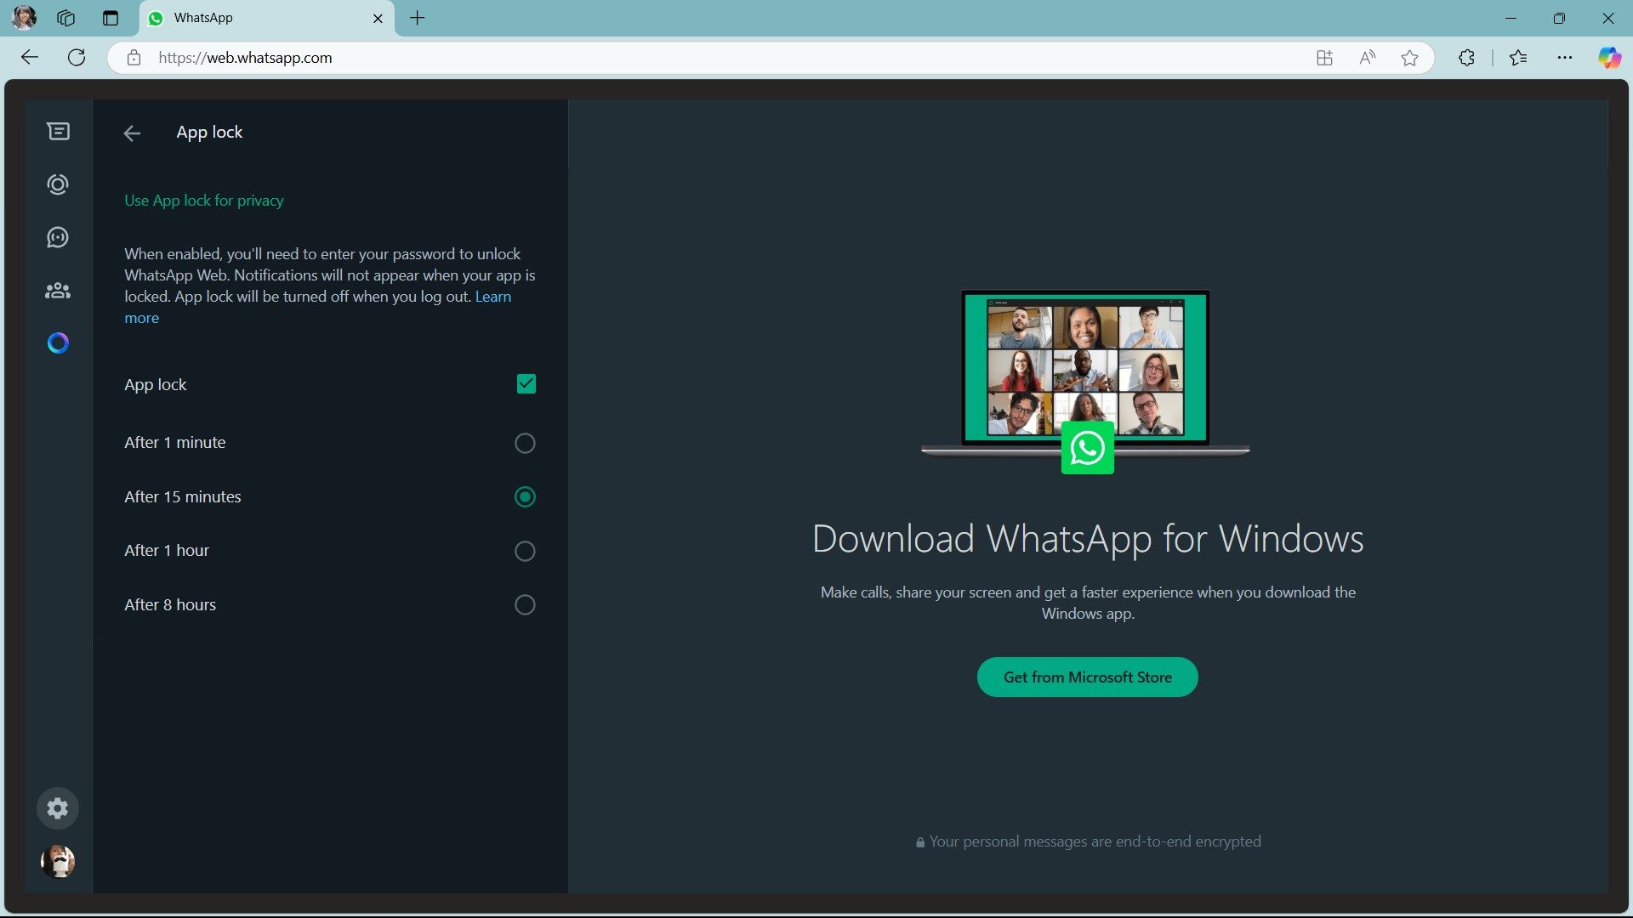1633x918 pixels.
Task: Go back from App lock panel
Action: [132, 133]
